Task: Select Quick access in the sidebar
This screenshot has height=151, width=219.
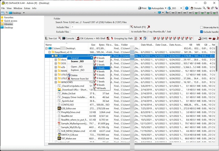Action: click(11, 21)
